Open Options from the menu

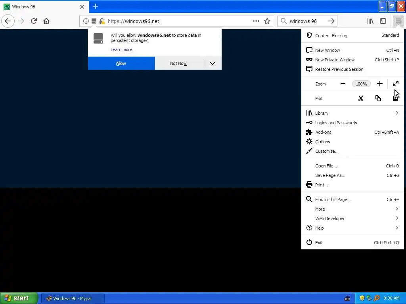coord(352,142)
